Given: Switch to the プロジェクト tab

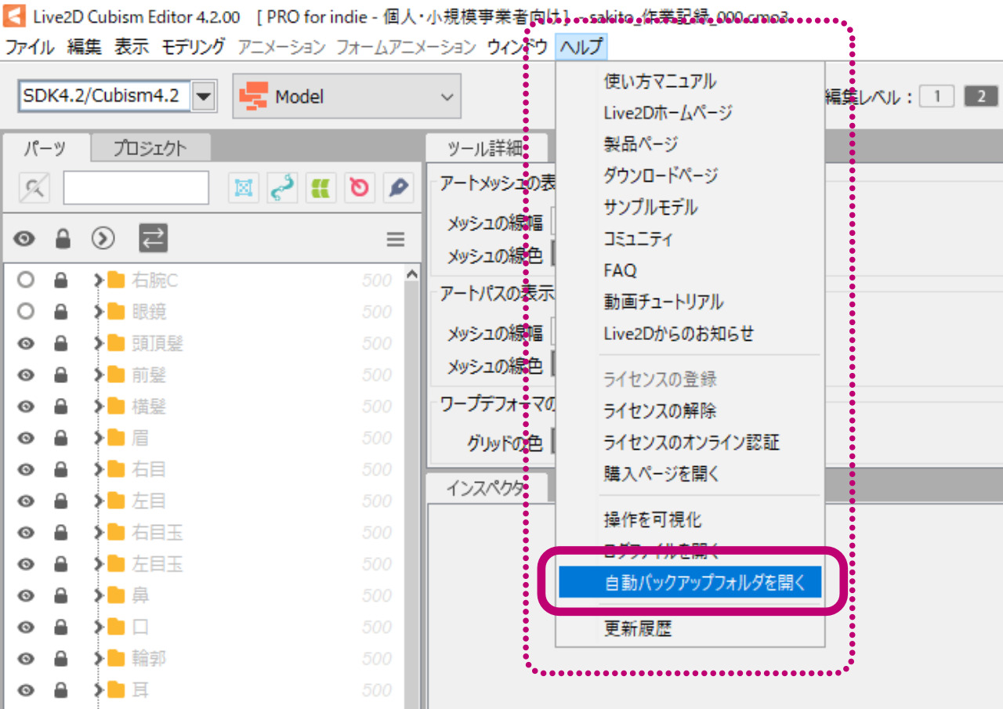Looking at the screenshot, I should [150, 147].
